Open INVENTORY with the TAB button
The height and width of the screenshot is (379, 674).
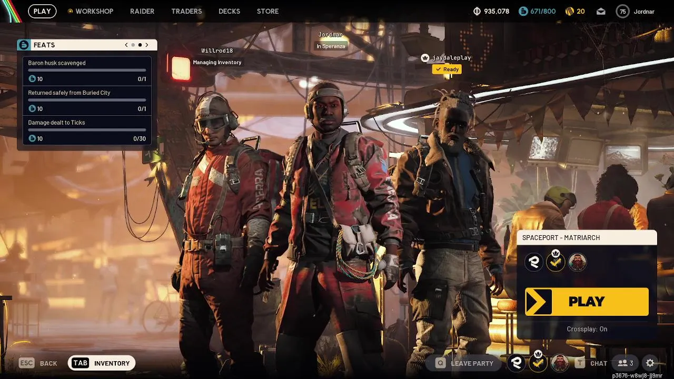click(x=102, y=363)
